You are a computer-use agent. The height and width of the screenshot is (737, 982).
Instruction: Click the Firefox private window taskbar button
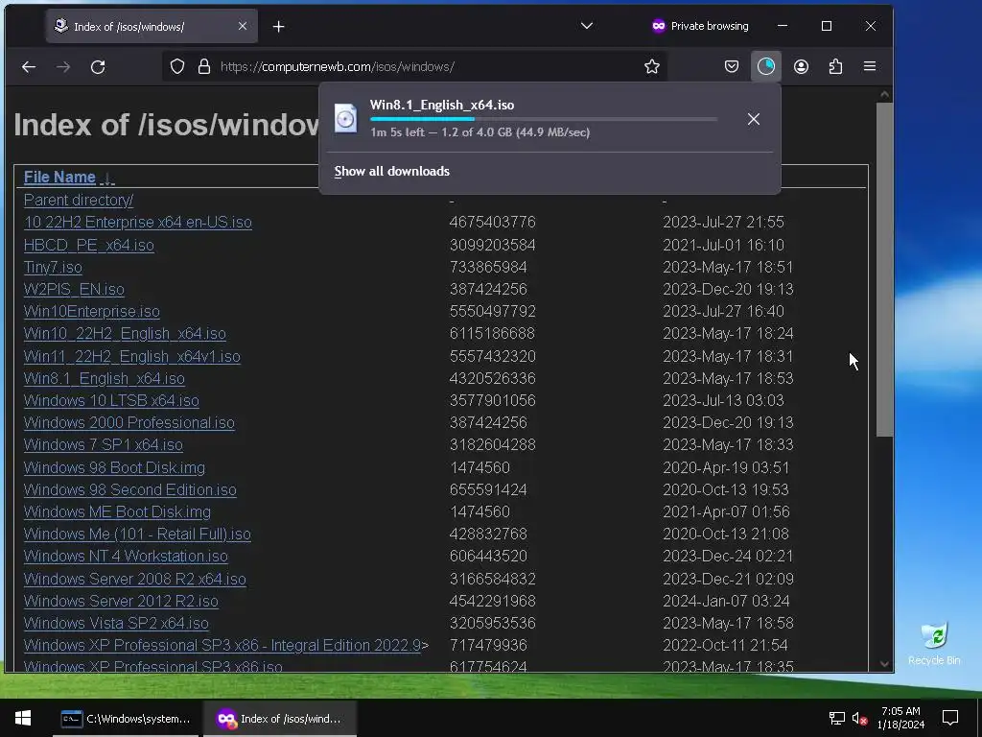(280, 718)
